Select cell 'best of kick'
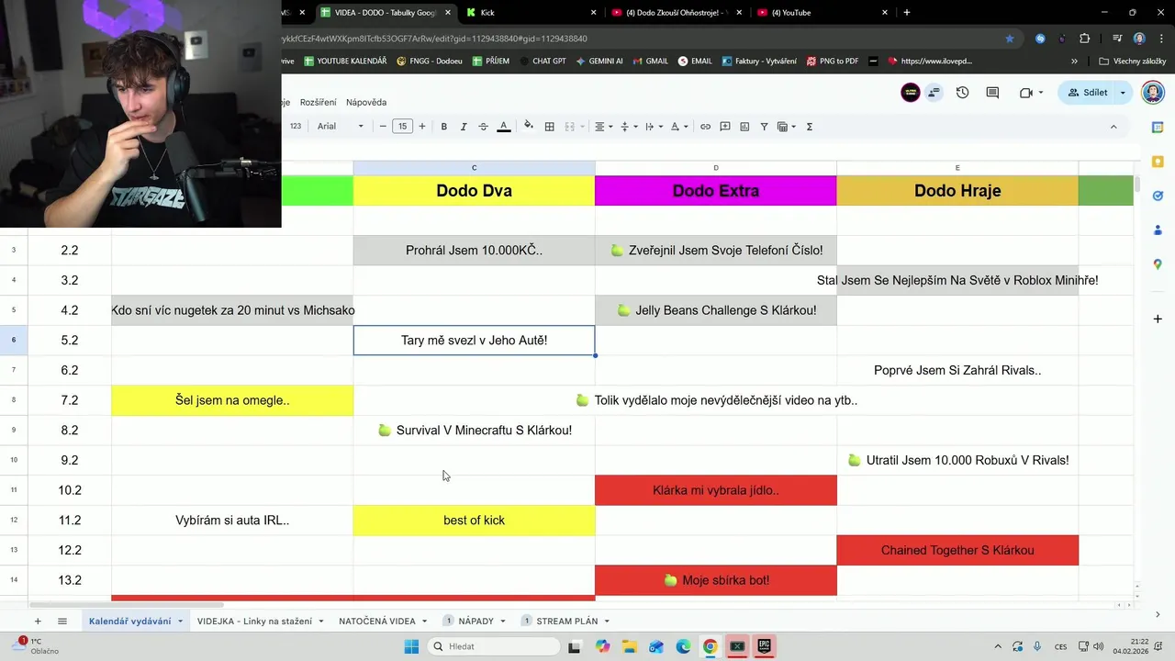Viewport: 1175px width, 661px height. 474,521
